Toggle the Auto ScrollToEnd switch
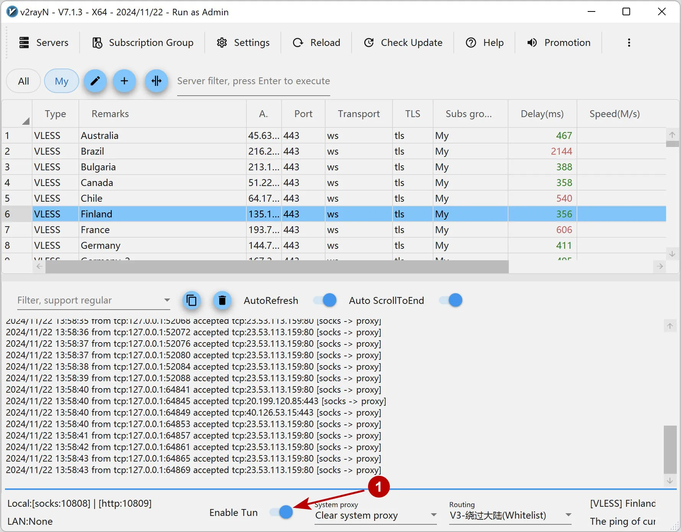681x532 pixels. 451,300
